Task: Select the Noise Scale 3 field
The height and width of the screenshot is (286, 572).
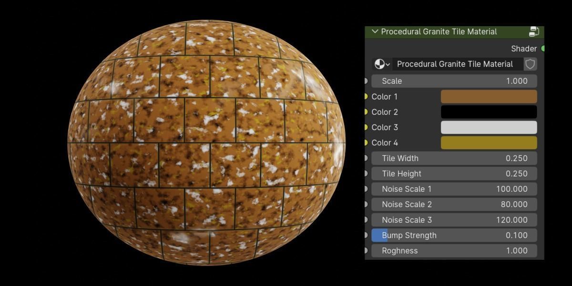Action: point(454,220)
